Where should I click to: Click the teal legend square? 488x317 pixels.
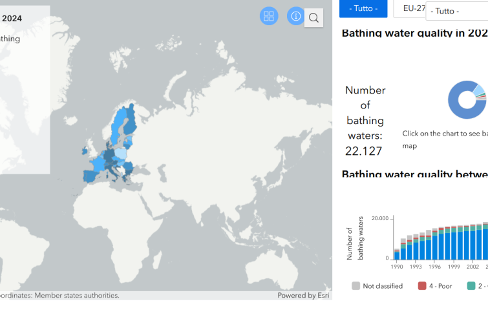pyautogui.click(x=471, y=285)
